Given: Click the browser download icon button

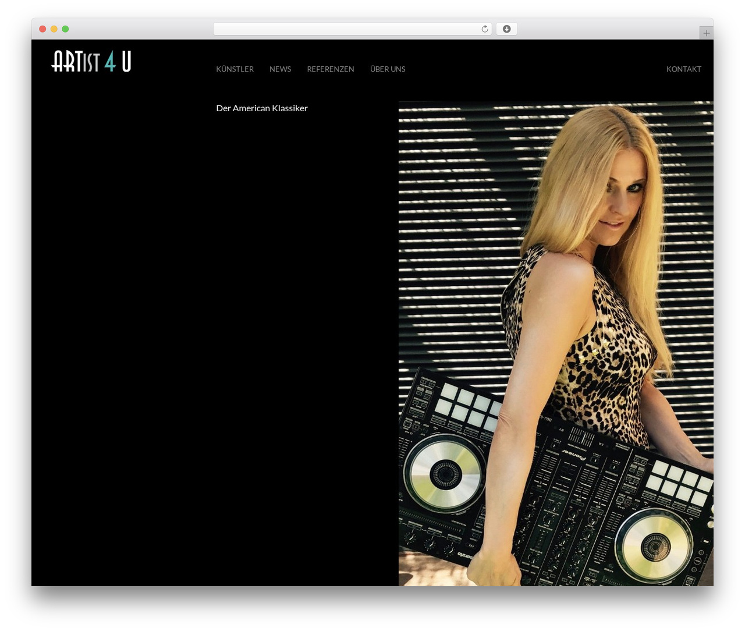Looking at the screenshot, I should [506, 29].
